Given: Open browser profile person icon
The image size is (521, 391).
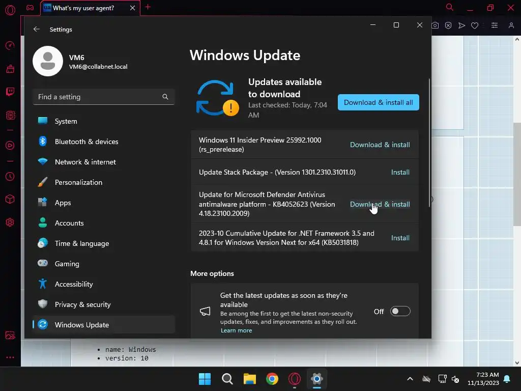Looking at the screenshot, I should pyautogui.click(x=511, y=25).
